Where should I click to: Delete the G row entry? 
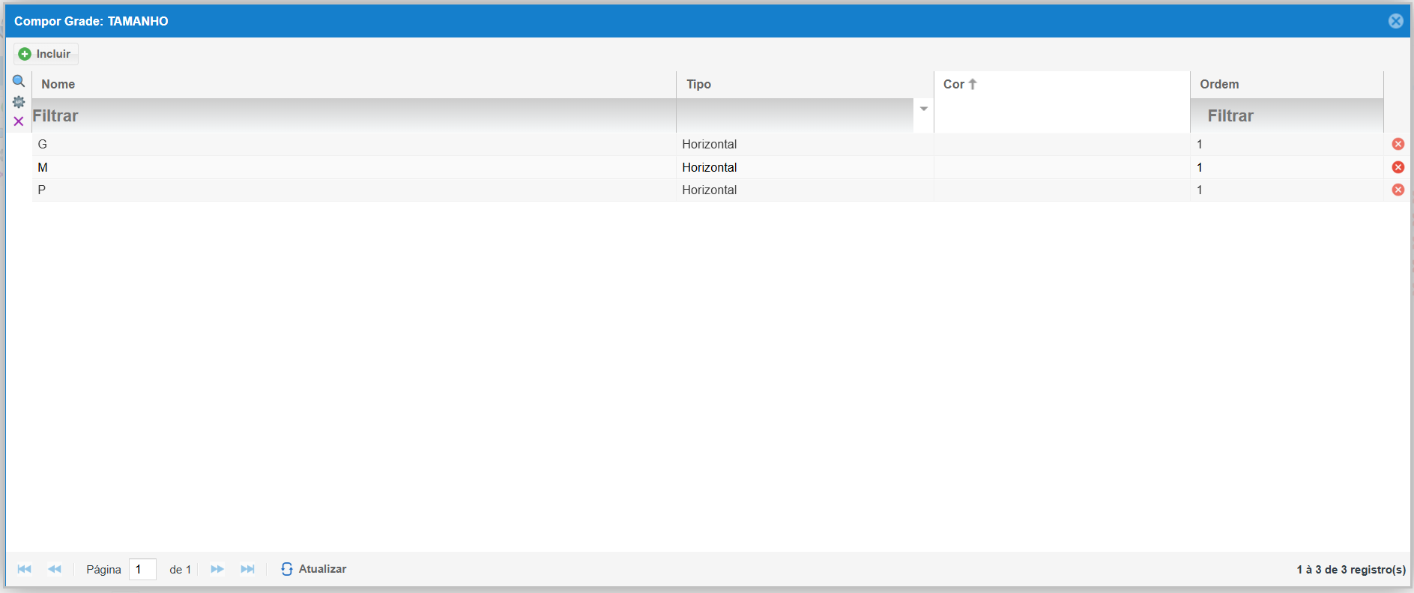coord(1398,144)
